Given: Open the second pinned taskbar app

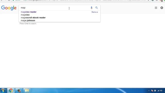Looking at the screenshot, I should tap(19, 90).
